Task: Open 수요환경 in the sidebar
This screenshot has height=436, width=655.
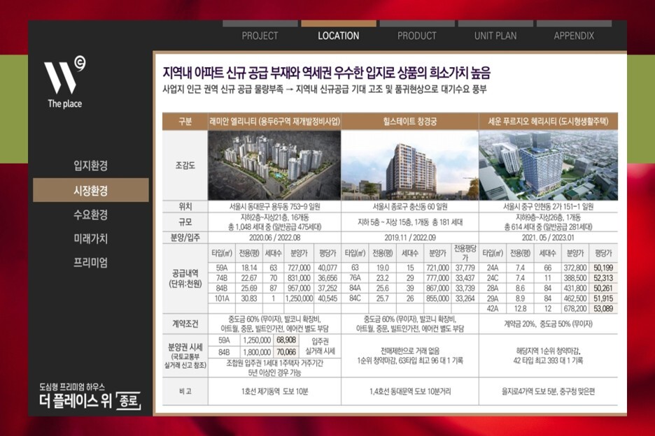Action: click(91, 215)
